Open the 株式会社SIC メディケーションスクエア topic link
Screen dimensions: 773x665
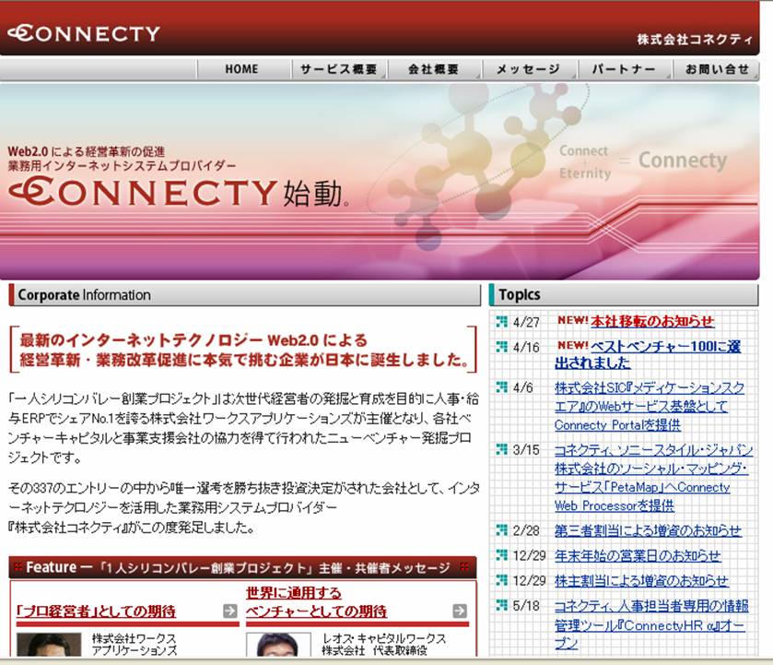(650, 407)
